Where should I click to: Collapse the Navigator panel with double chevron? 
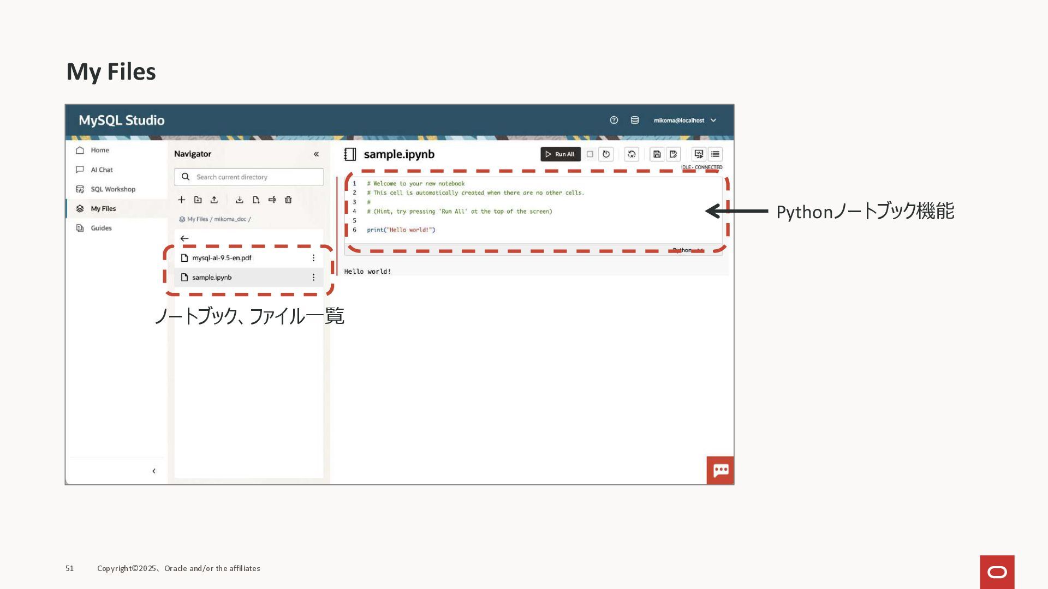click(316, 154)
